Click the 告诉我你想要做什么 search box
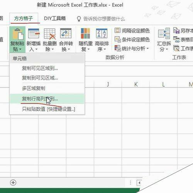The image size is (193, 193). pos(104,19)
